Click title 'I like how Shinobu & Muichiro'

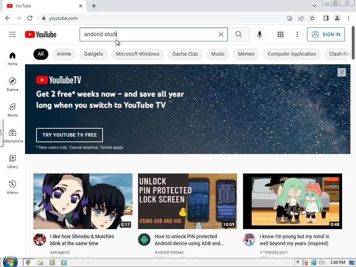click(82, 240)
